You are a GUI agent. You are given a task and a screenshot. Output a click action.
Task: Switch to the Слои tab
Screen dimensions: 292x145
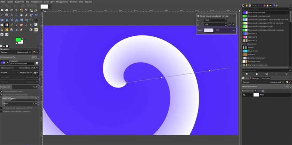[245, 78]
